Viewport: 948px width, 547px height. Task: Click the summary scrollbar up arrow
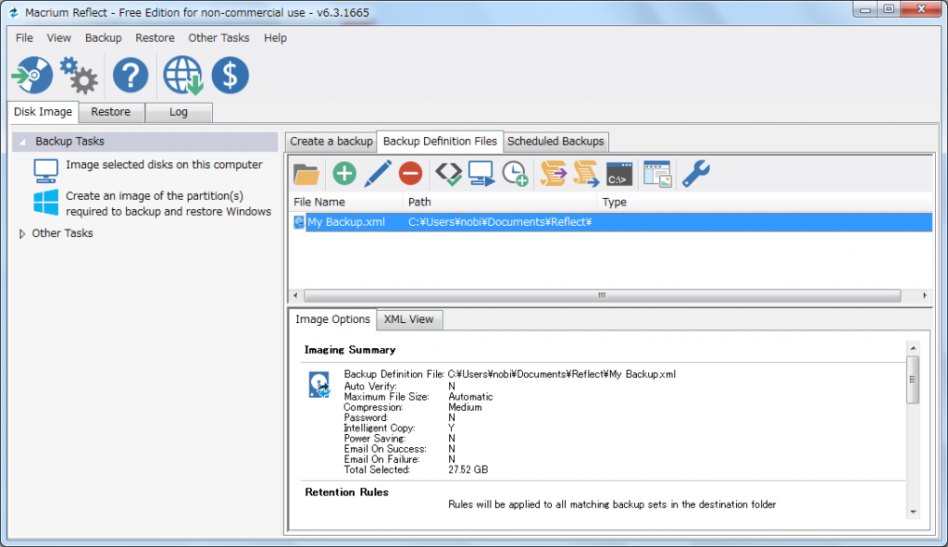click(913, 348)
